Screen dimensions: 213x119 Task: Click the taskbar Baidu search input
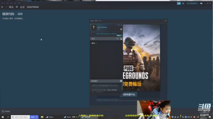tap(20, 117)
